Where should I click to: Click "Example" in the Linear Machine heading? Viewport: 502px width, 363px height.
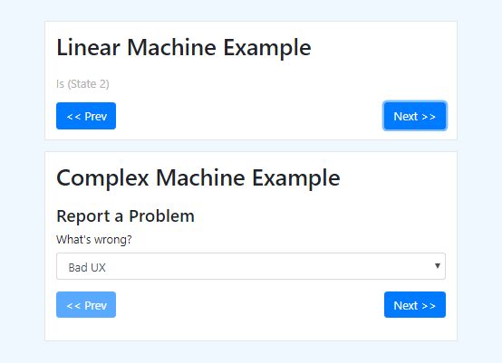(267, 48)
